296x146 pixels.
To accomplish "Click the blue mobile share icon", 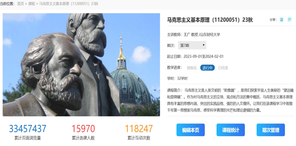I will (x=281, y=20).
